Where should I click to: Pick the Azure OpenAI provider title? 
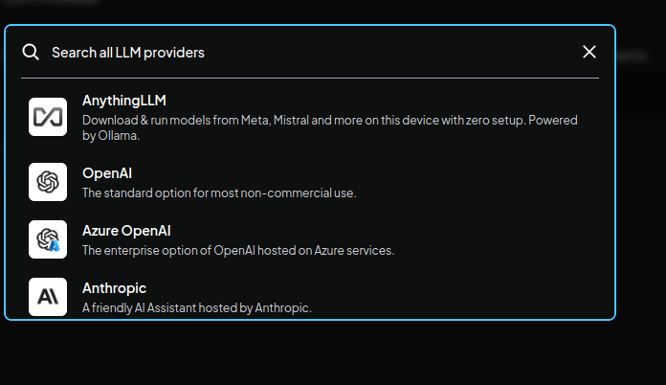coord(126,231)
